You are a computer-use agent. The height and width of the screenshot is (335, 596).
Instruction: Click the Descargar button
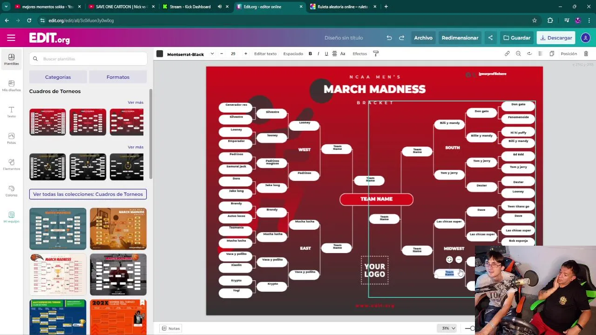point(555,38)
